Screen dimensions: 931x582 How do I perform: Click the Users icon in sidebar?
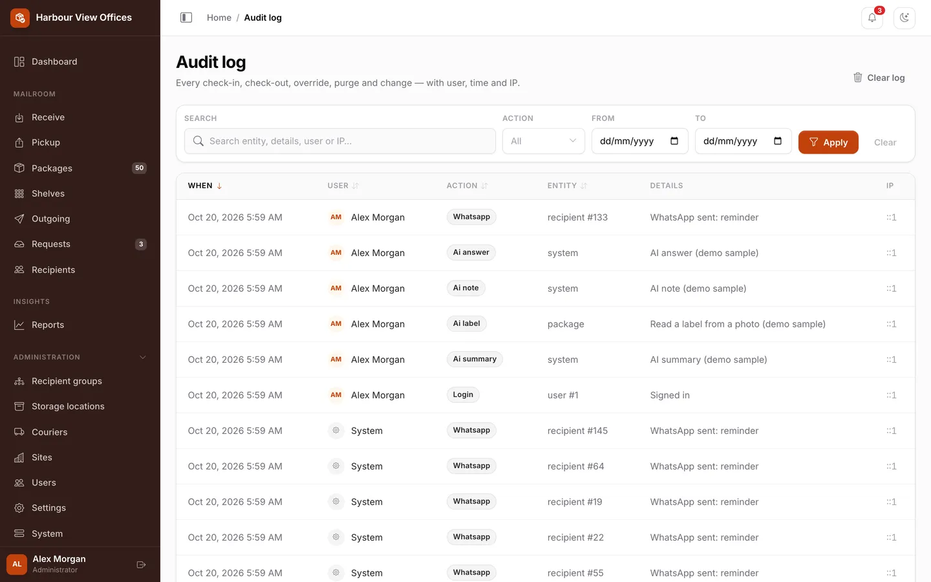pyautogui.click(x=19, y=482)
